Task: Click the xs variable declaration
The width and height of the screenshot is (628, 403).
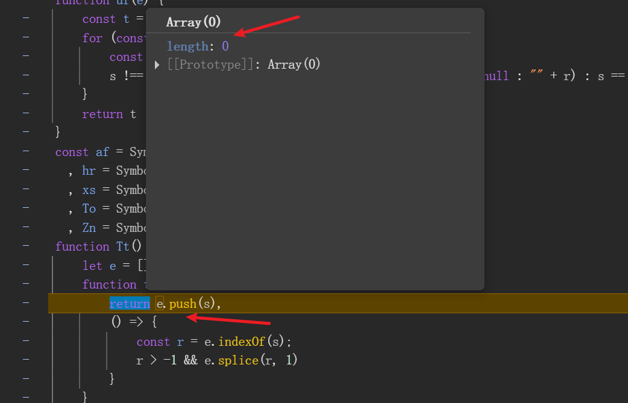Action: click(x=89, y=190)
